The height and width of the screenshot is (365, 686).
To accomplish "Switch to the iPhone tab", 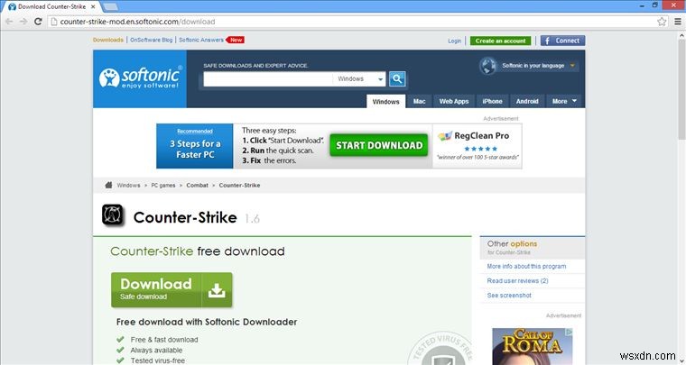I will point(492,101).
